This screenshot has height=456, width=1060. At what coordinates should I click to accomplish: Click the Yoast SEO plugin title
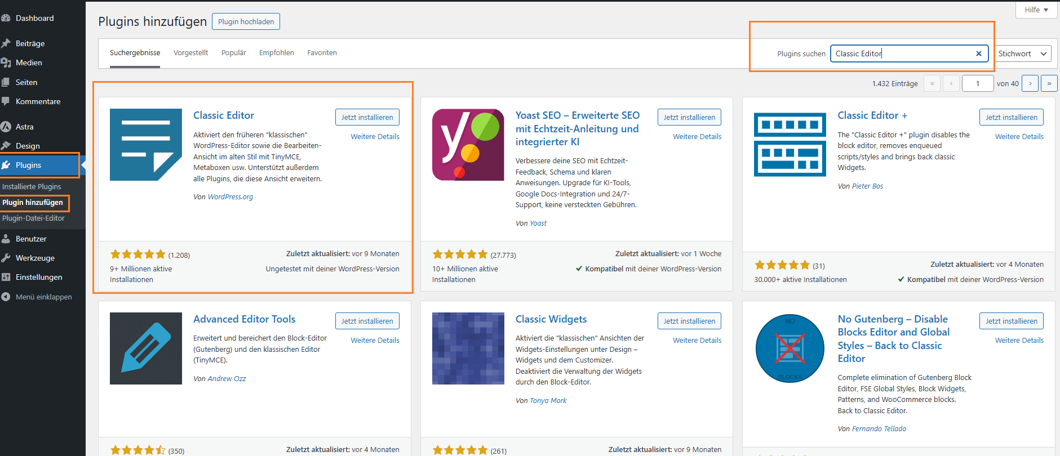(x=578, y=128)
